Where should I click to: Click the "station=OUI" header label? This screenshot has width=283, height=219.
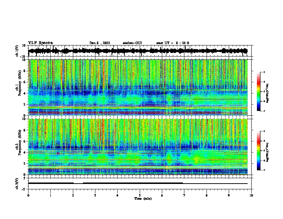pos(132,43)
